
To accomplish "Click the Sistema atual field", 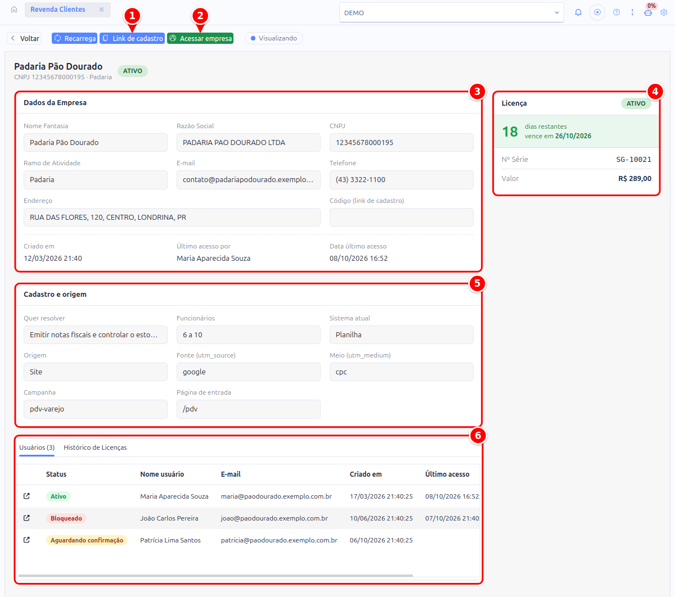I will (x=402, y=334).
